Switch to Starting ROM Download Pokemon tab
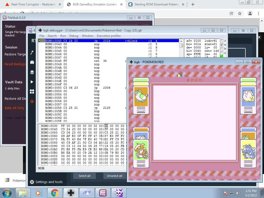 coord(156,4)
